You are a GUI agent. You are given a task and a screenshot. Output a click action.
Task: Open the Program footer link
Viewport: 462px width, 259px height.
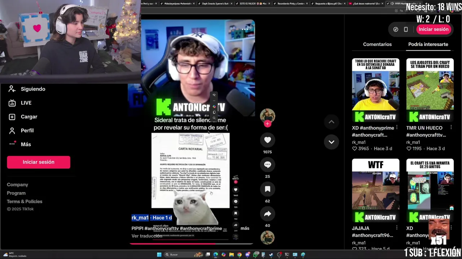[x=16, y=193]
